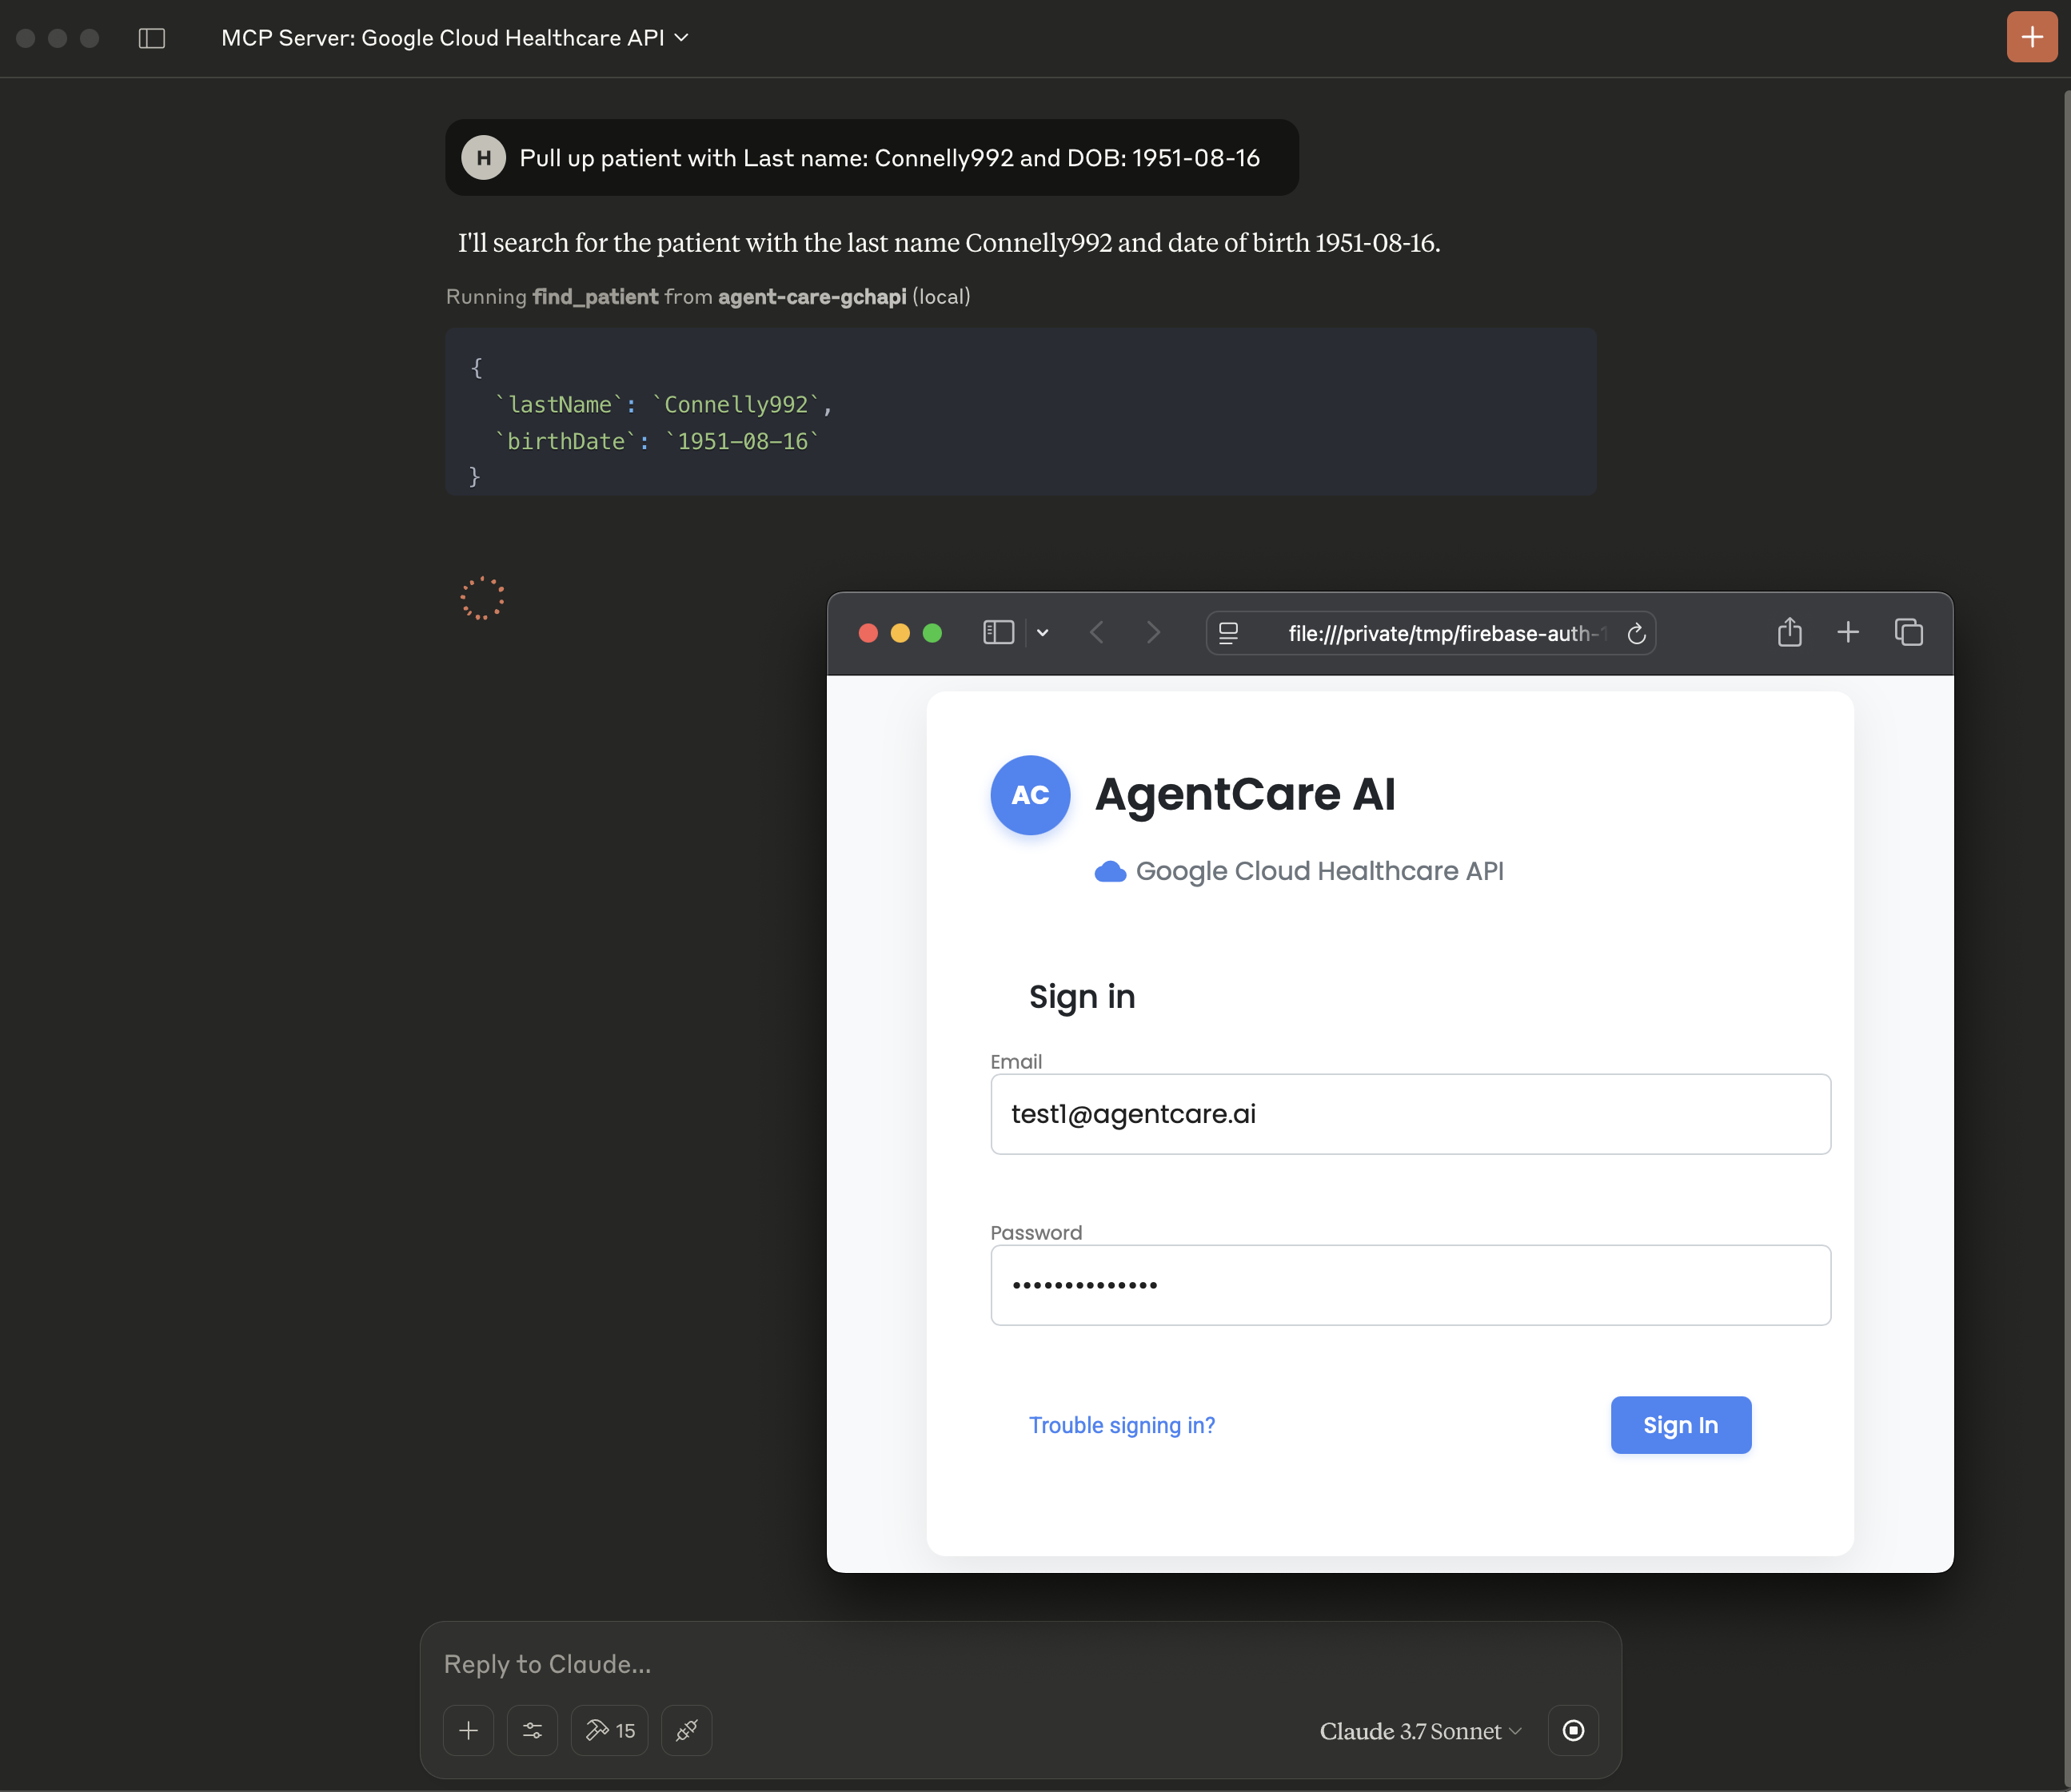2071x1792 pixels.
Task: Click the blue Sign In button
Action: (x=1680, y=1425)
